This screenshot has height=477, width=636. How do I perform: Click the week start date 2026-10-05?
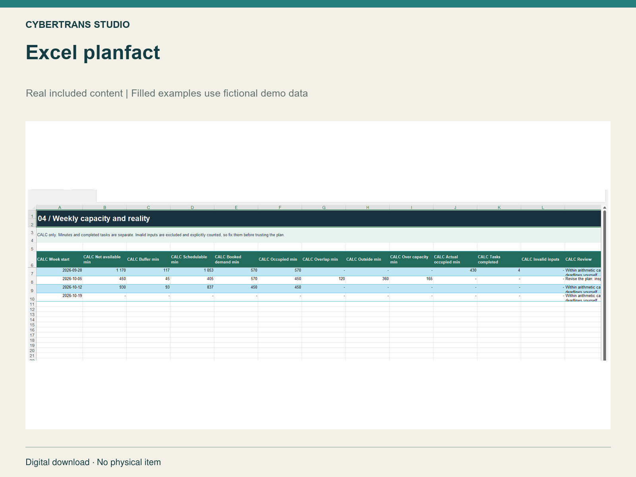60,280
